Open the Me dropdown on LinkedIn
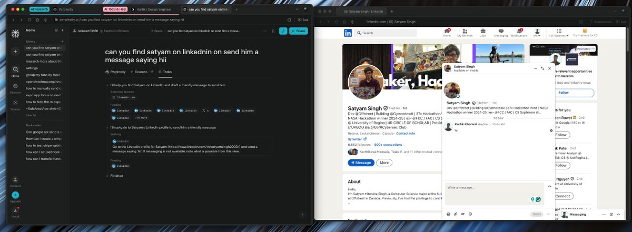The image size is (632, 232). coord(537,33)
